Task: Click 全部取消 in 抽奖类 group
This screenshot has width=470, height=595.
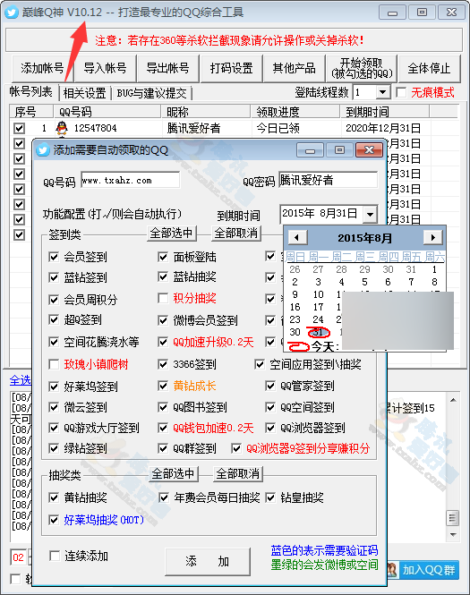Action: pyautogui.click(x=237, y=474)
